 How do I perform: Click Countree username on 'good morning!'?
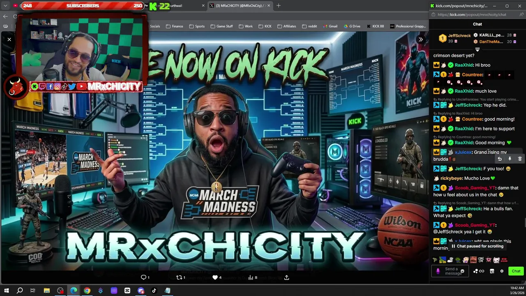(472, 119)
